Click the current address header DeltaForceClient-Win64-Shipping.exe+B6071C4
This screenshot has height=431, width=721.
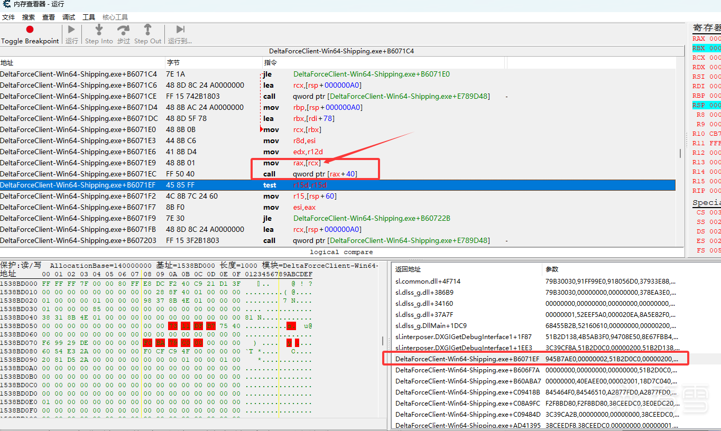pos(341,51)
